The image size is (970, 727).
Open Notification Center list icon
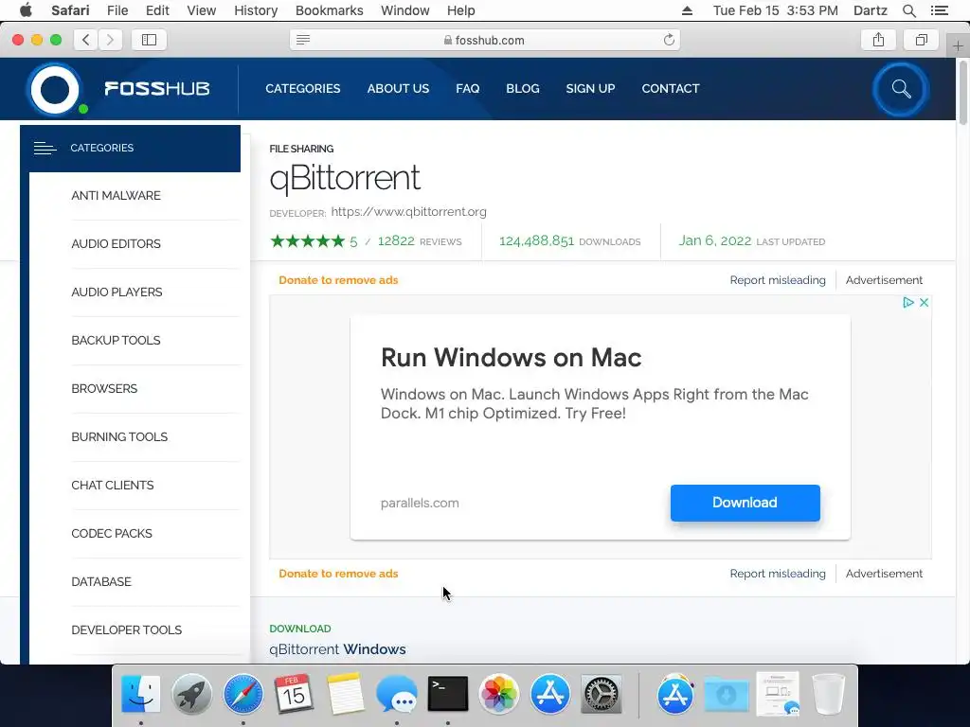pyautogui.click(x=939, y=10)
